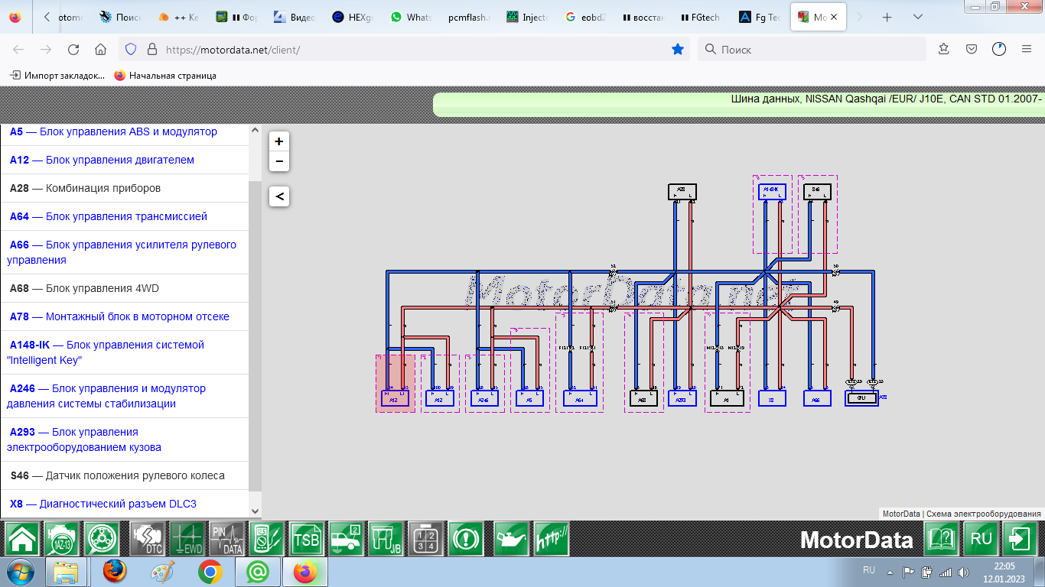This screenshot has width=1045, height=587.
Task: Click the brake warning lamp icon
Action: pyautogui.click(x=466, y=539)
